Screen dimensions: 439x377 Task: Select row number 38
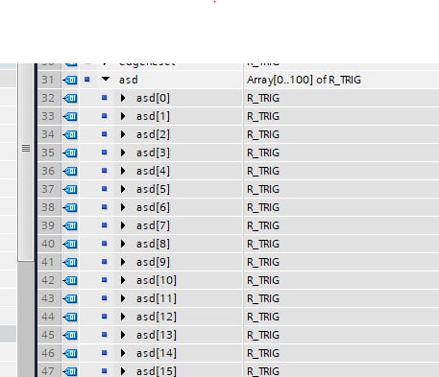coord(48,207)
